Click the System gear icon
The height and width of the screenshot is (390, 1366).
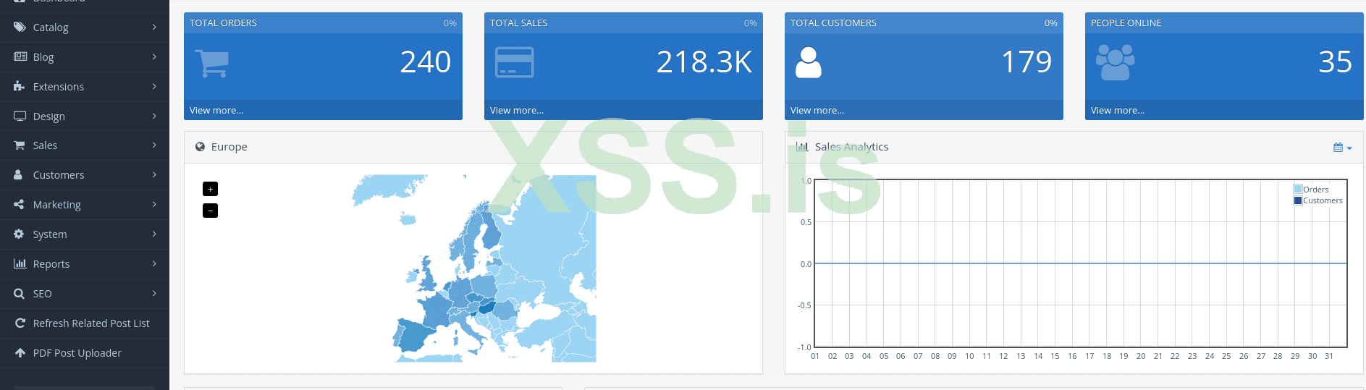19,234
